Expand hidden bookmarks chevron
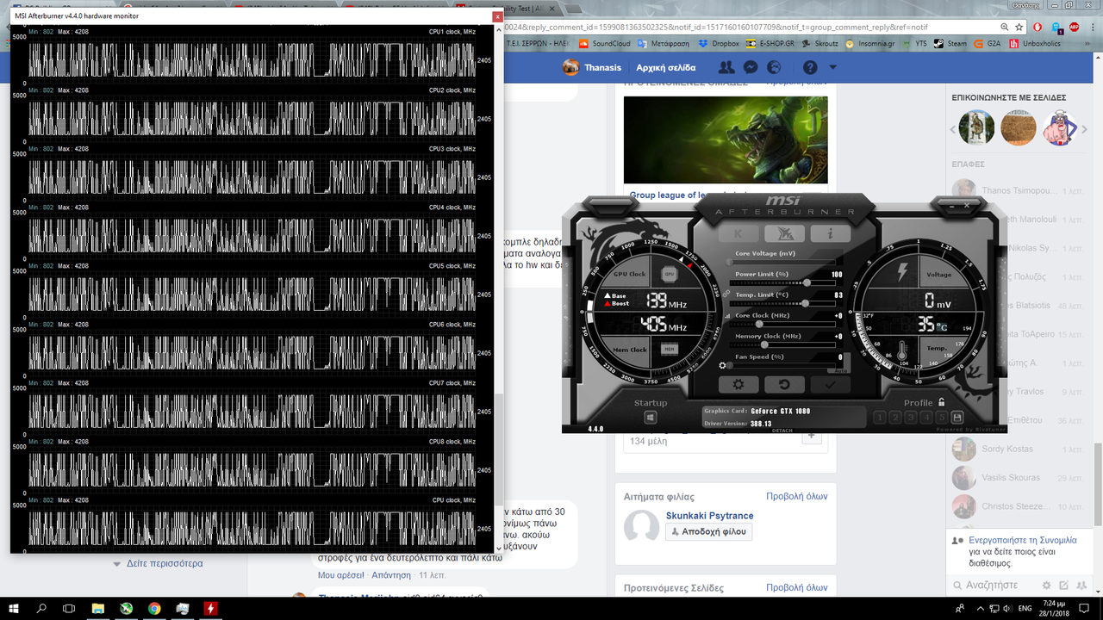The width and height of the screenshot is (1103, 620). coord(1087,43)
